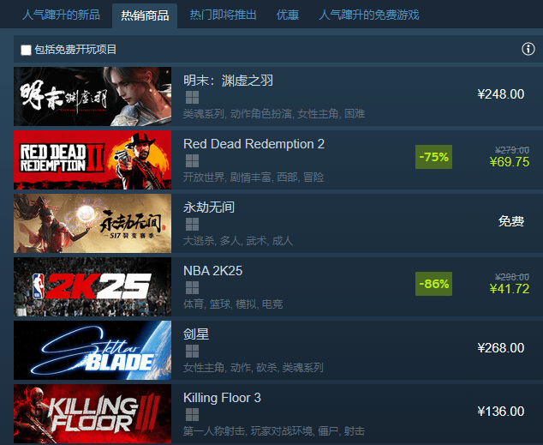Image resolution: width=543 pixels, height=445 pixels.
Task: Click the -86% discount badge on NBA 2K25
Action: 433,284
